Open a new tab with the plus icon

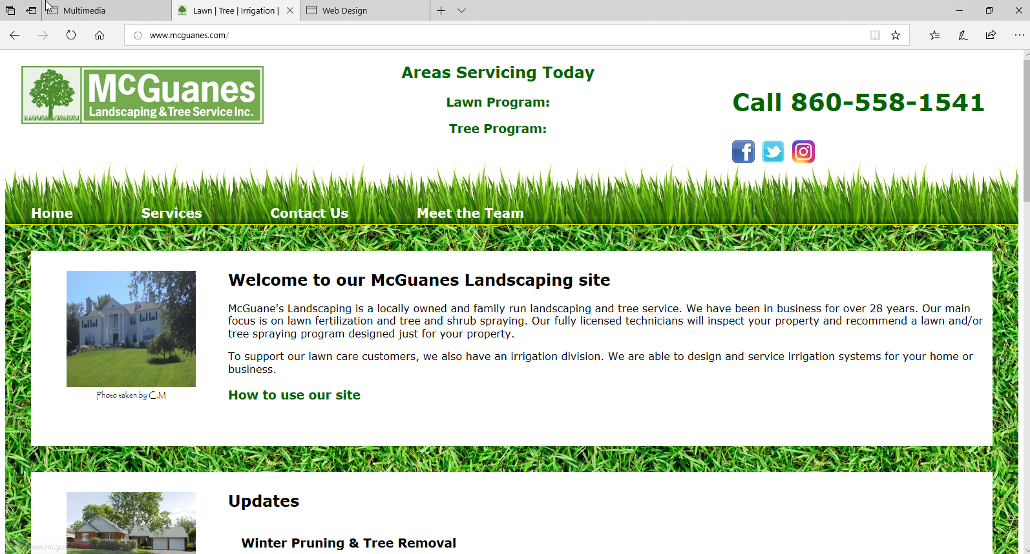[441, 10]
